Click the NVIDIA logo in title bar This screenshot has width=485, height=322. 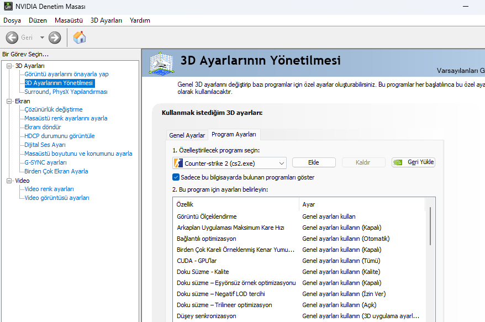7,7
